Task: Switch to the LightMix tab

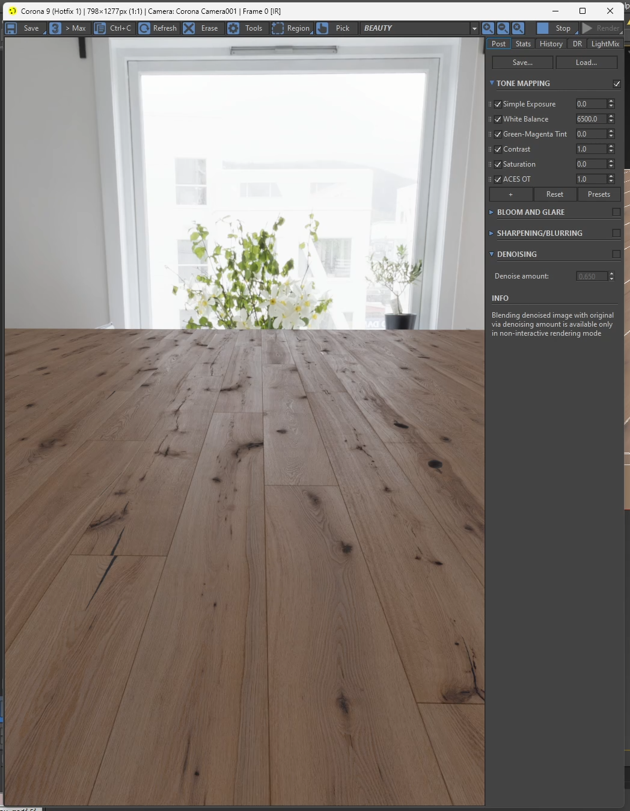Action: pyautogui.click(x=604, y=43)
